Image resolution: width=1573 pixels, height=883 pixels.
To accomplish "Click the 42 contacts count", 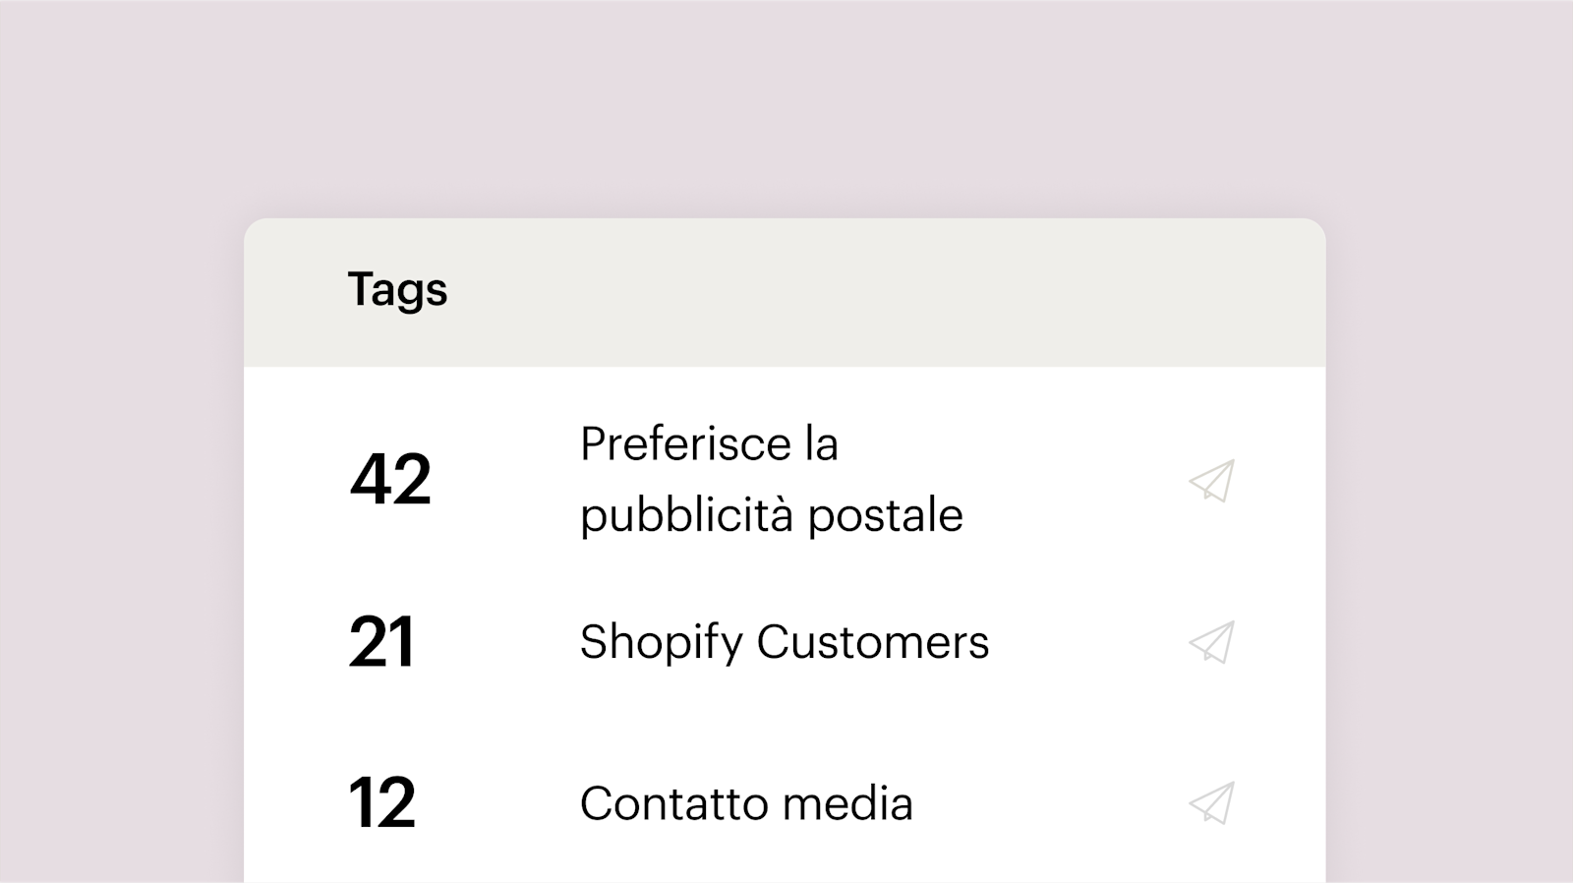I will tap(390, 480).
